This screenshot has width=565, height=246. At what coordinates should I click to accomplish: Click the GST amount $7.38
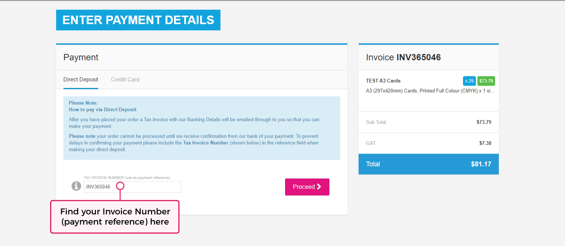coord(485,143)
